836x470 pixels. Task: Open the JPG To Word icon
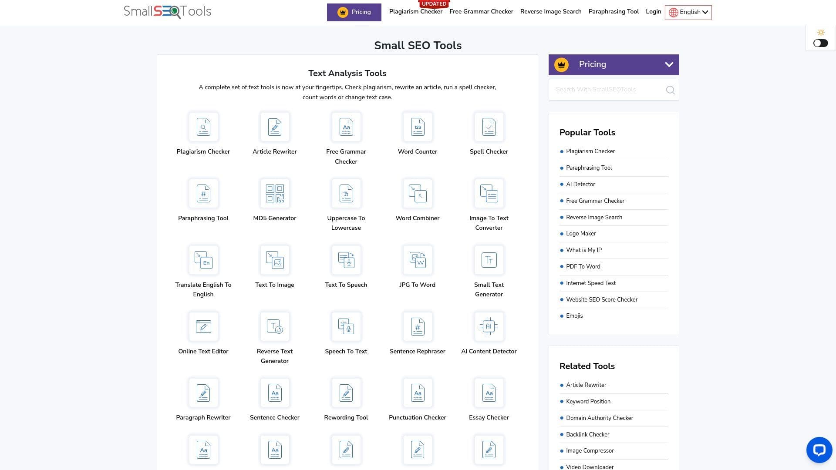pos(418,260)
